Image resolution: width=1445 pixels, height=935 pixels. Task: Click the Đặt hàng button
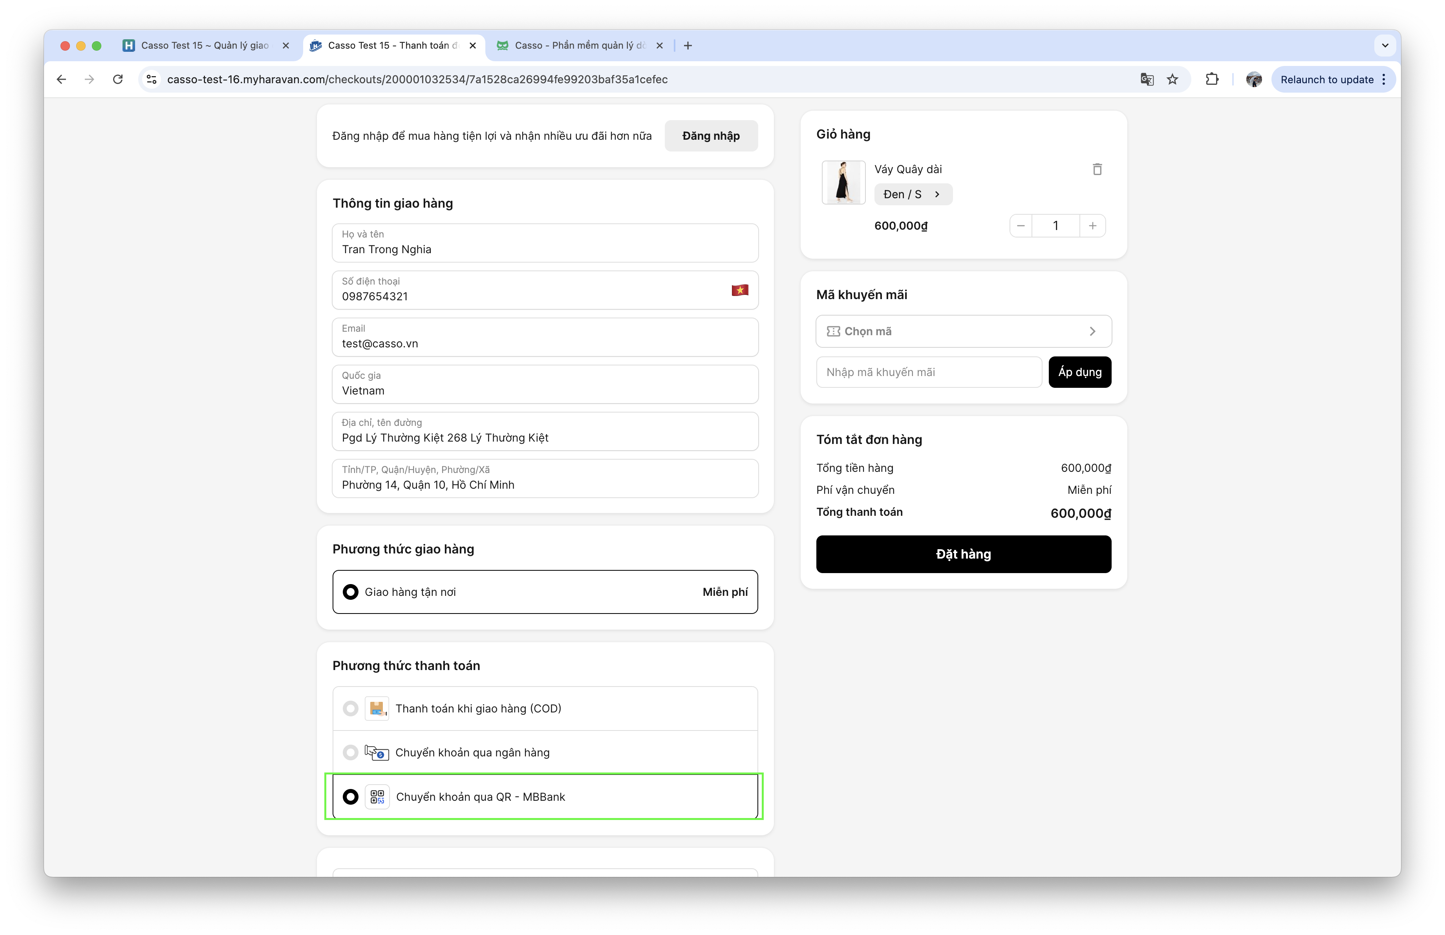[x=963, y=554]
